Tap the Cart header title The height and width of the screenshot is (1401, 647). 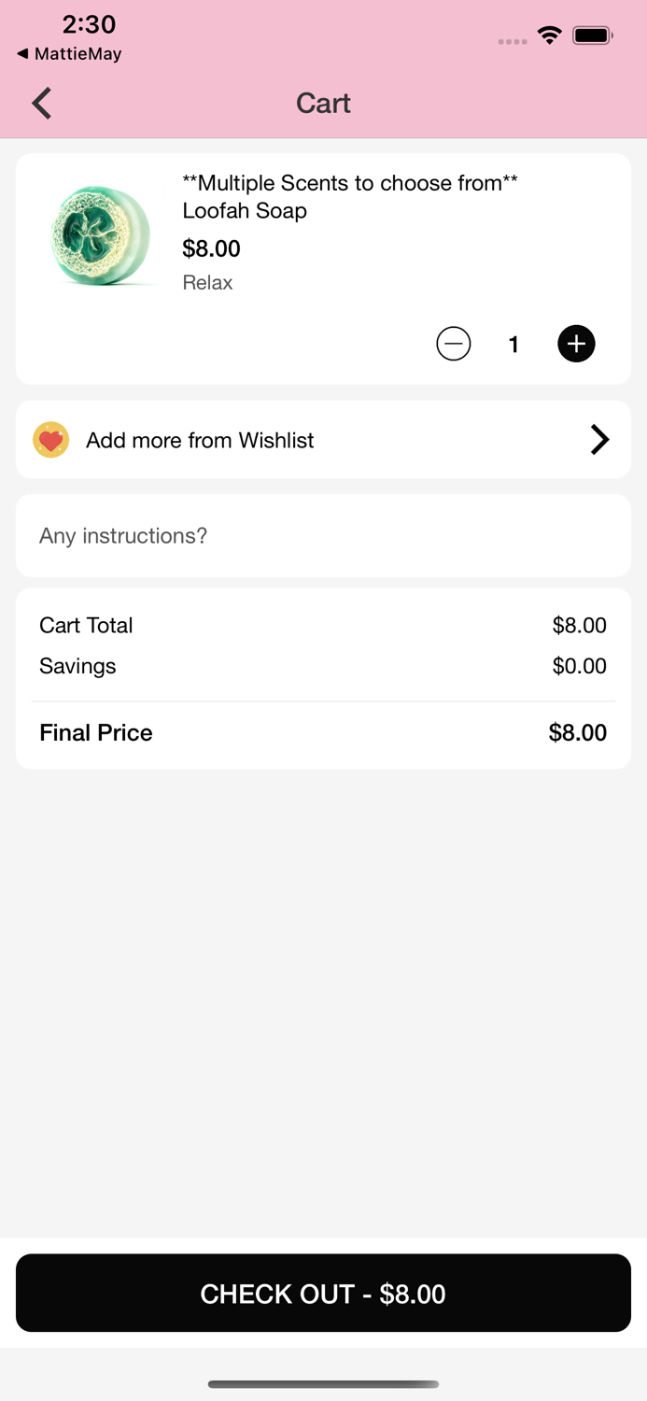tap(323, 103)
